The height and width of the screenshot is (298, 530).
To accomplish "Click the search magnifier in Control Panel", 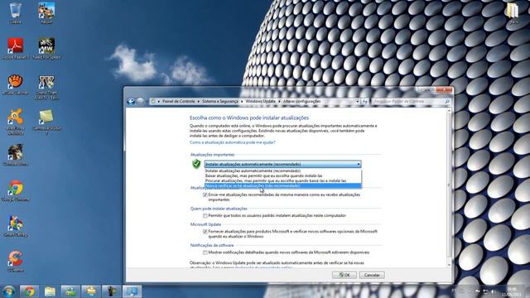I will [447, 101].
